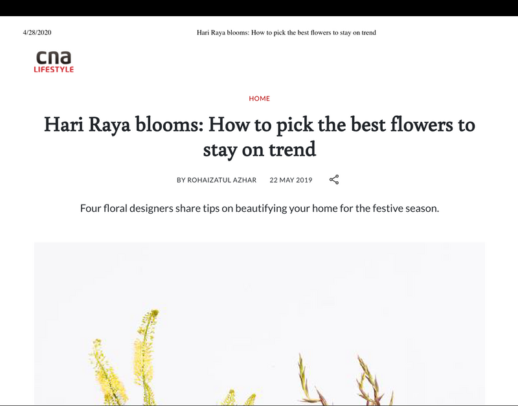Open the share icon next to date
The height and width of the screenshot is (406, 518).
click(334, 180)
